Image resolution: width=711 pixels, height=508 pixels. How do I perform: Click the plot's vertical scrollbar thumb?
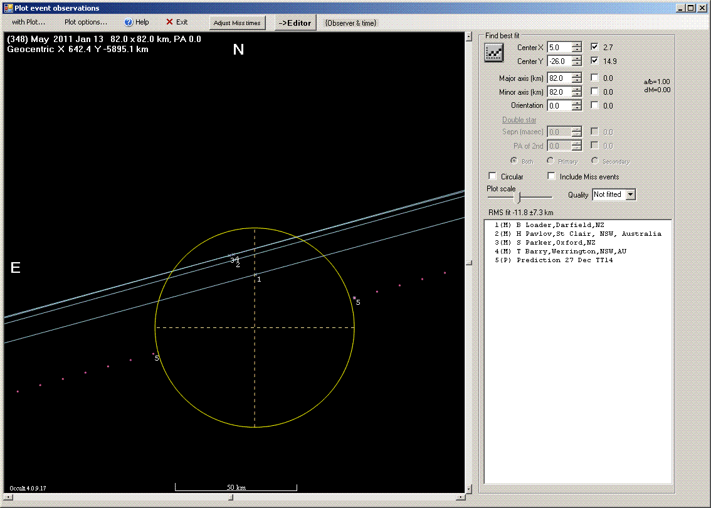(469, 263)
